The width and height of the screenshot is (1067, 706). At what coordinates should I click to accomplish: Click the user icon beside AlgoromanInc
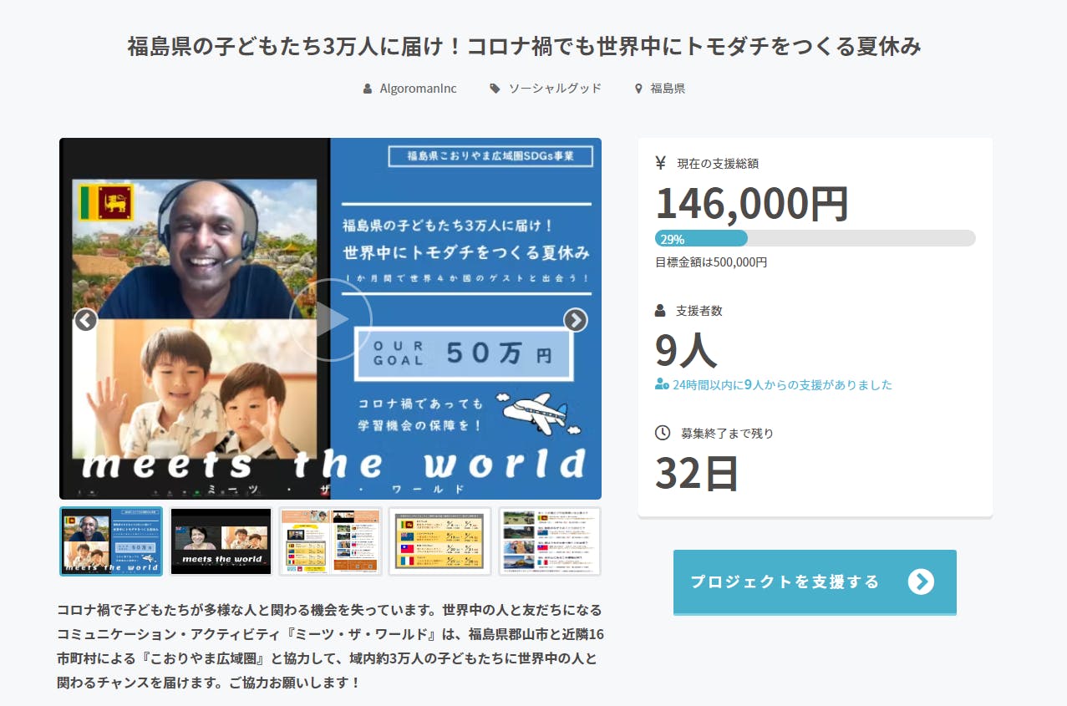tap(368, 89)
